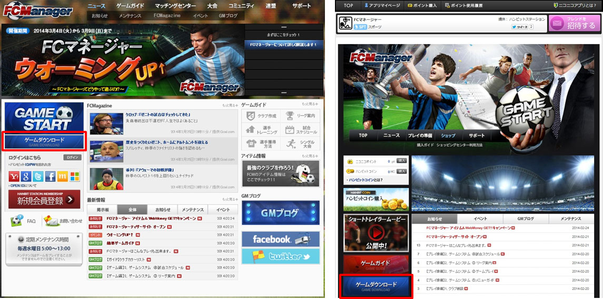Select ショップ in Niconico game navigation
The height and width of the screenshot is (299, 603).
point(448,136)
